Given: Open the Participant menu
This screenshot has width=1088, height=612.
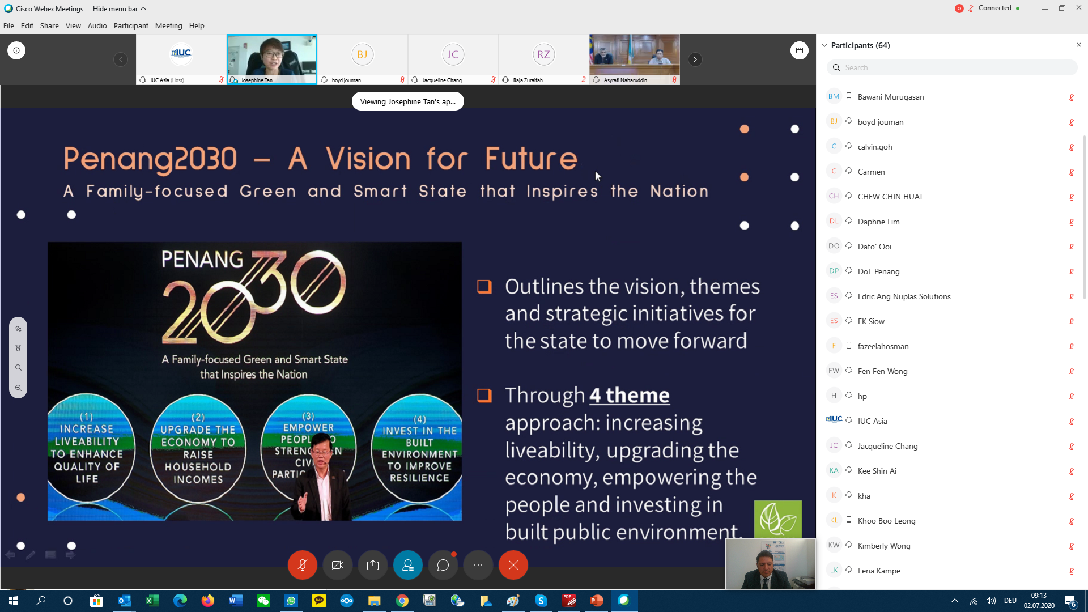Looking at the screenshot, I should click(x=130, y=26).
